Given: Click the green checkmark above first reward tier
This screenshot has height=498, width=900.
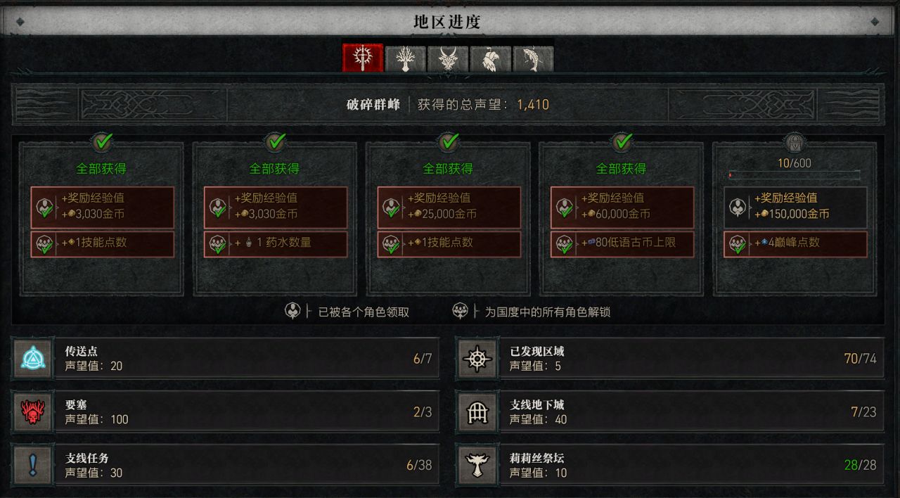Looking at the screenshot, I should [x=103, y=142].
